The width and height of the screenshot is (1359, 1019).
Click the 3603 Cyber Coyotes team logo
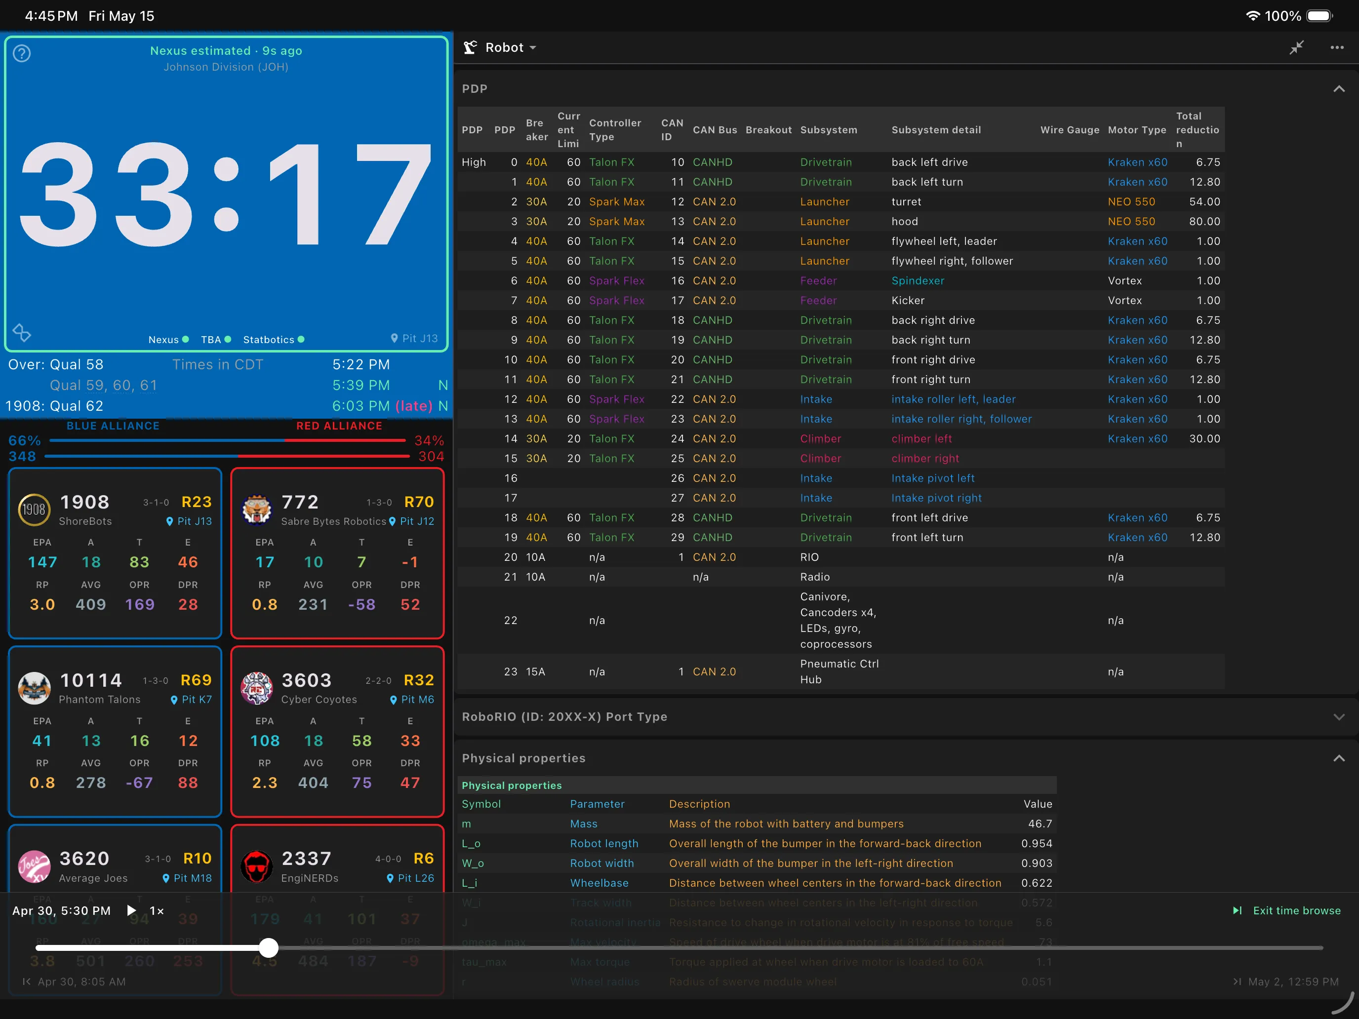(256, 688)
